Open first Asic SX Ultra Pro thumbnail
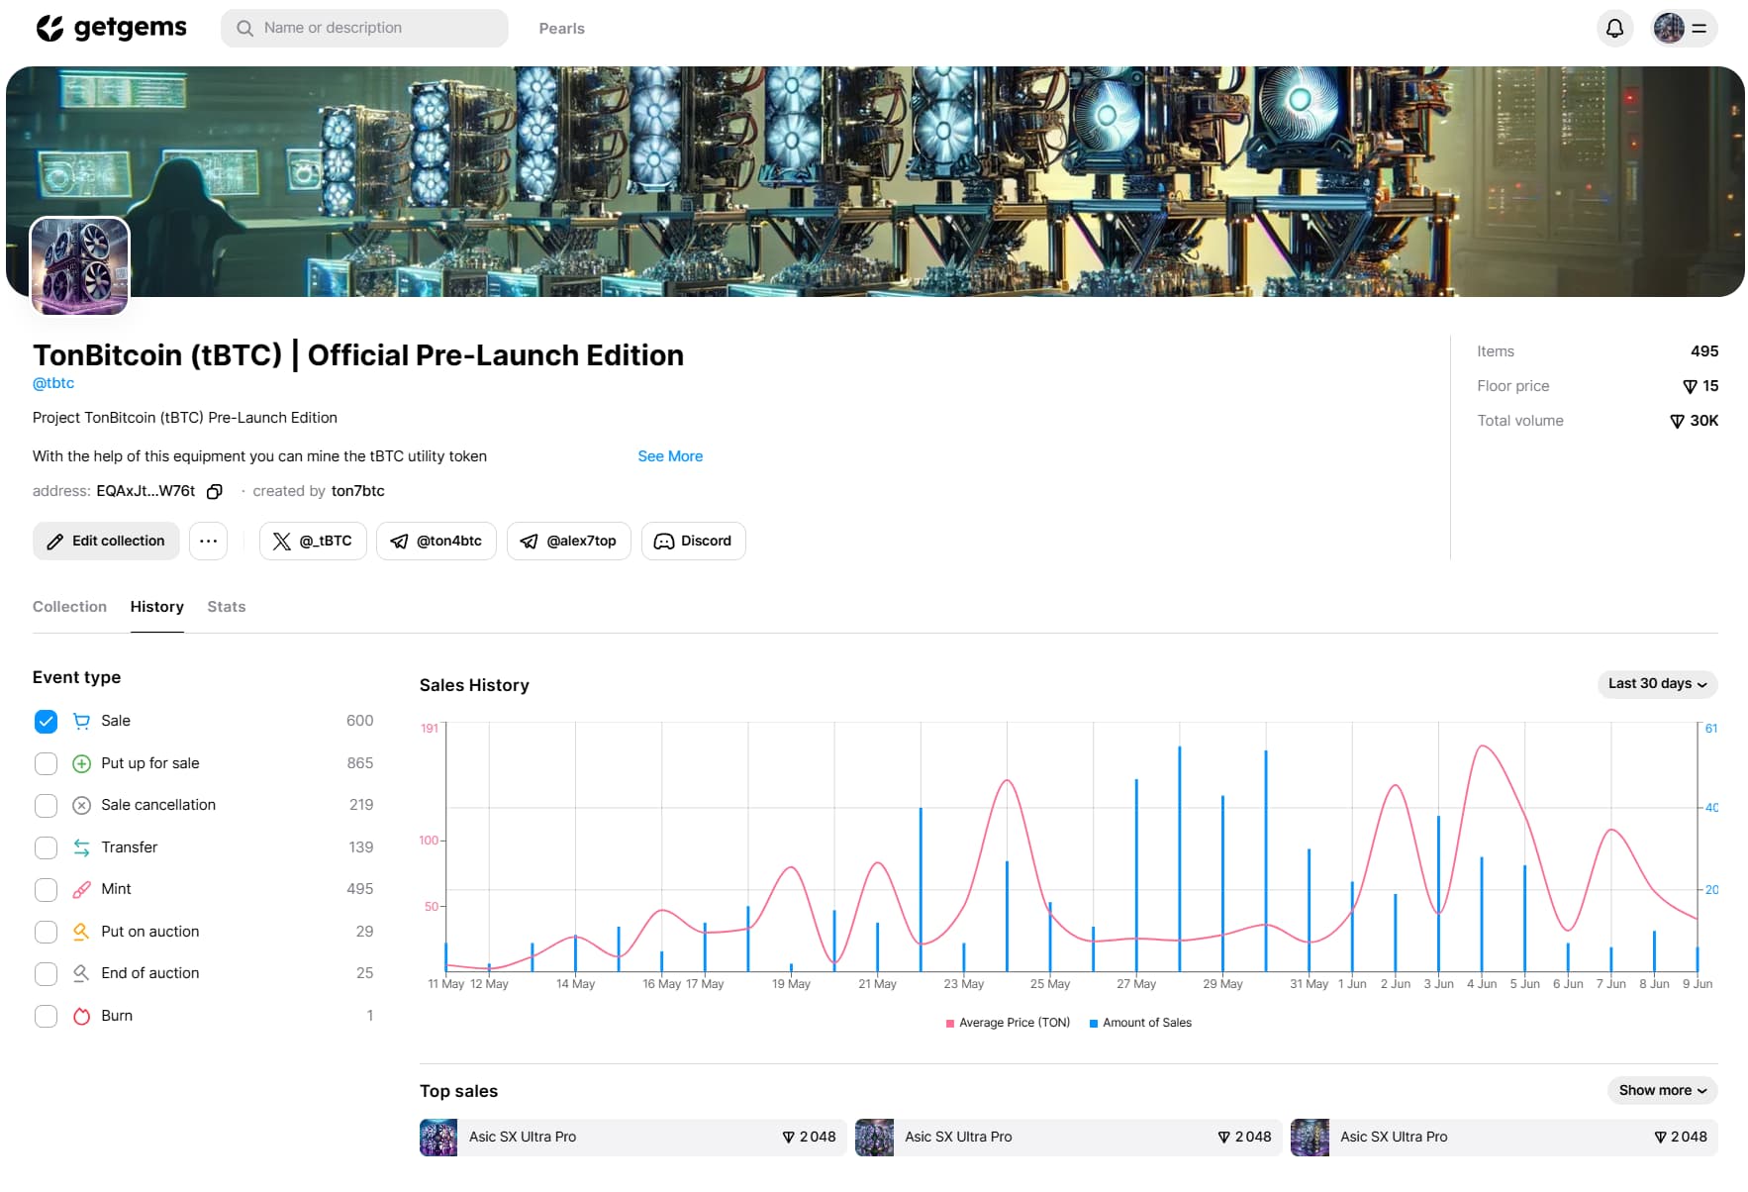1748x1192 pixels. pyautogui.click(x=438, y=1138)
